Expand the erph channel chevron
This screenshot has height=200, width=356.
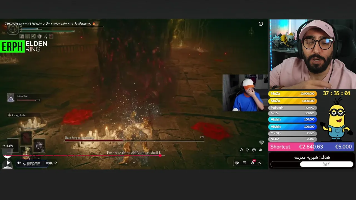(x=56, y=163)
